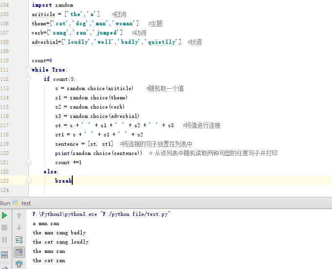Click the 'Run' tool window label
Image resolution: width=332 pixels, height=269 pixels.
tap(5, 203)
